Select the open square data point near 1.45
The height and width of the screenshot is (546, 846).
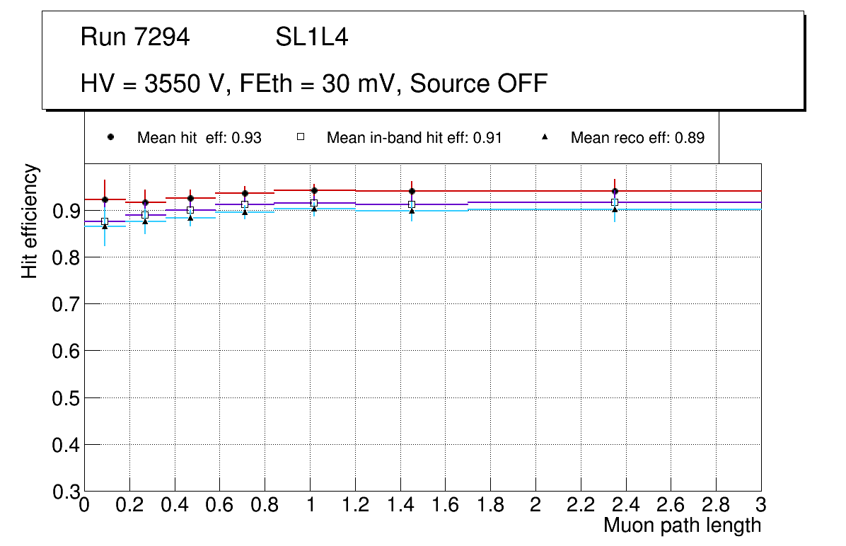412,204
